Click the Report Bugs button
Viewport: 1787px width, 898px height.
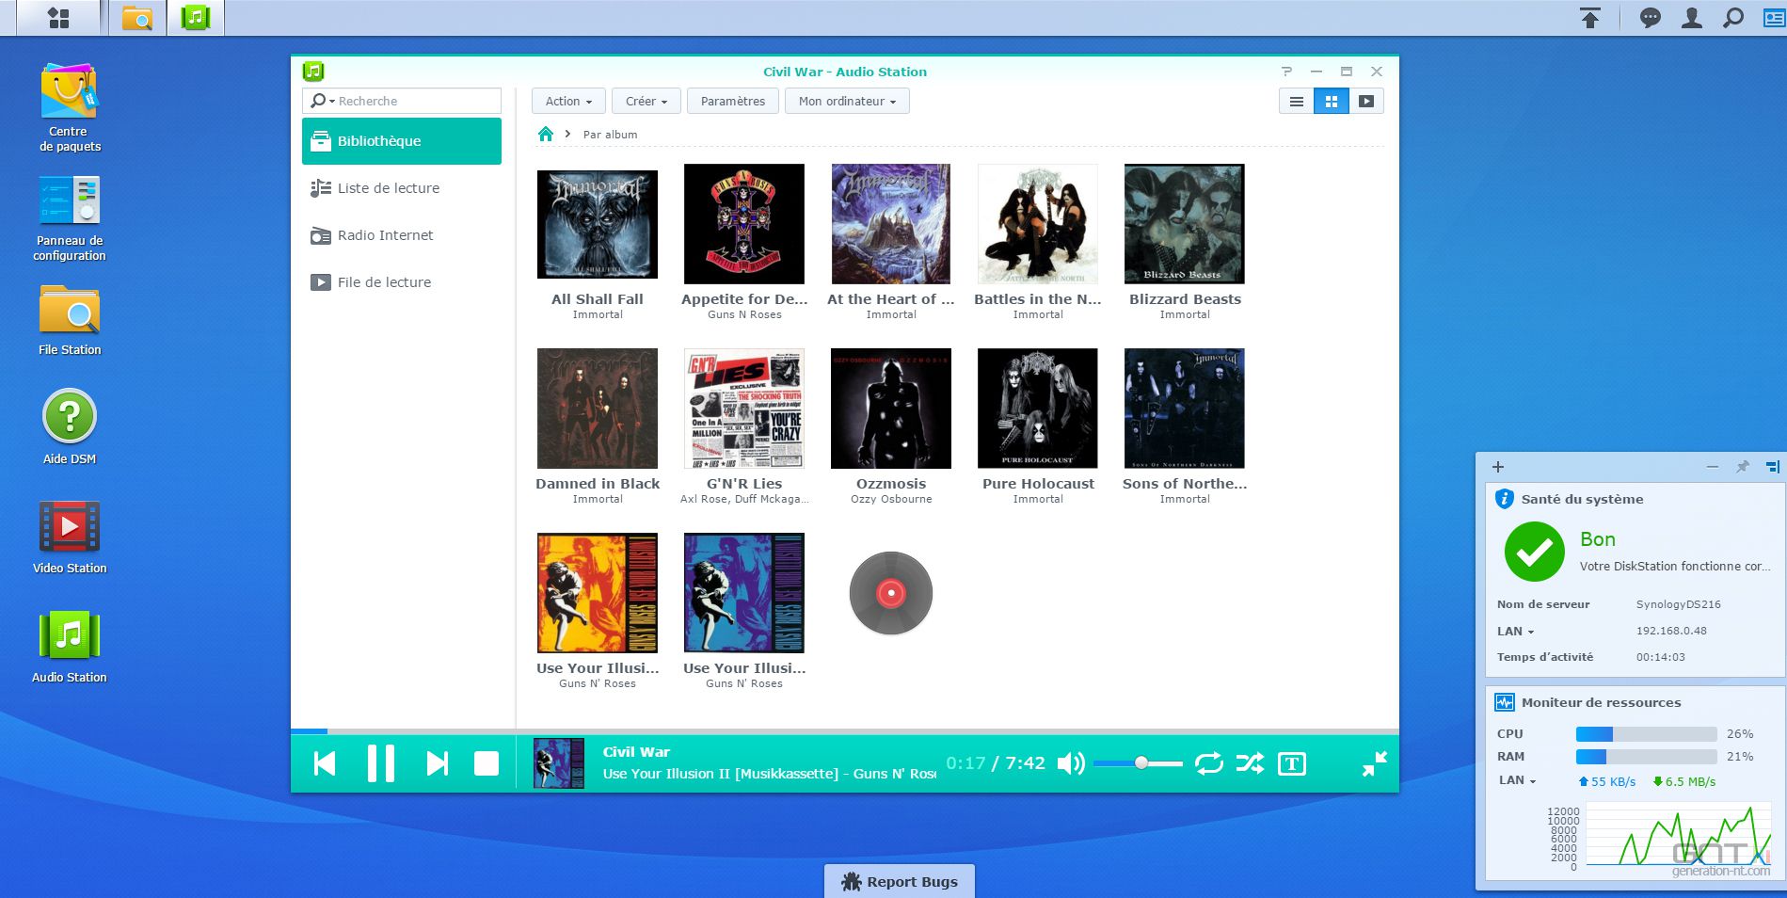coord(900,881)
